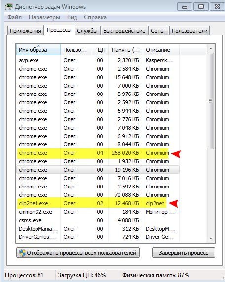
Task: Sort by Имя образа column header
Action: tap(38, 50)
